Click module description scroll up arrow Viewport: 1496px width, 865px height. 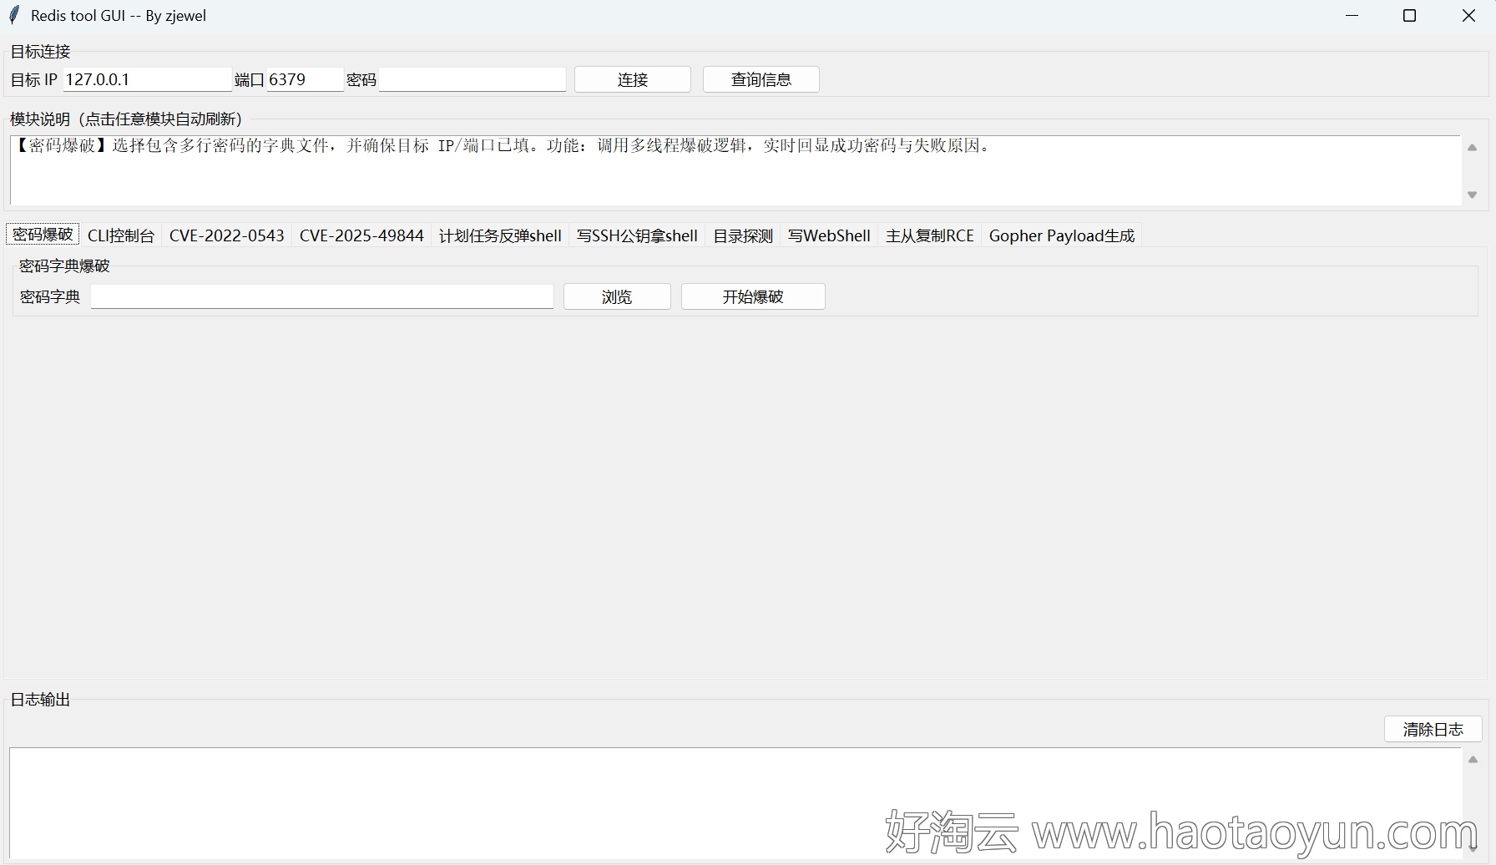(1473, 148)
